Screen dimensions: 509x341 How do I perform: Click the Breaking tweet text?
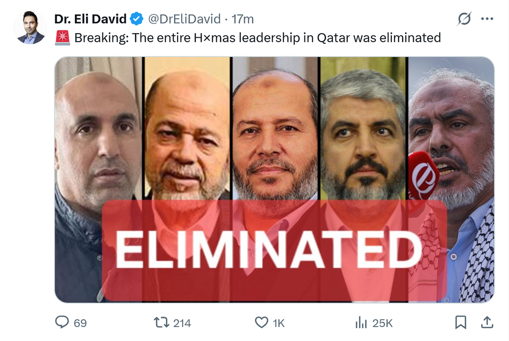tap(258, 38)
